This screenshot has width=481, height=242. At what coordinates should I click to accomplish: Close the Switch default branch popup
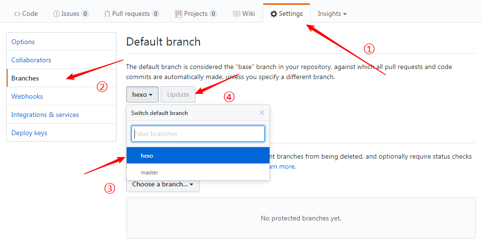[261, 113]
